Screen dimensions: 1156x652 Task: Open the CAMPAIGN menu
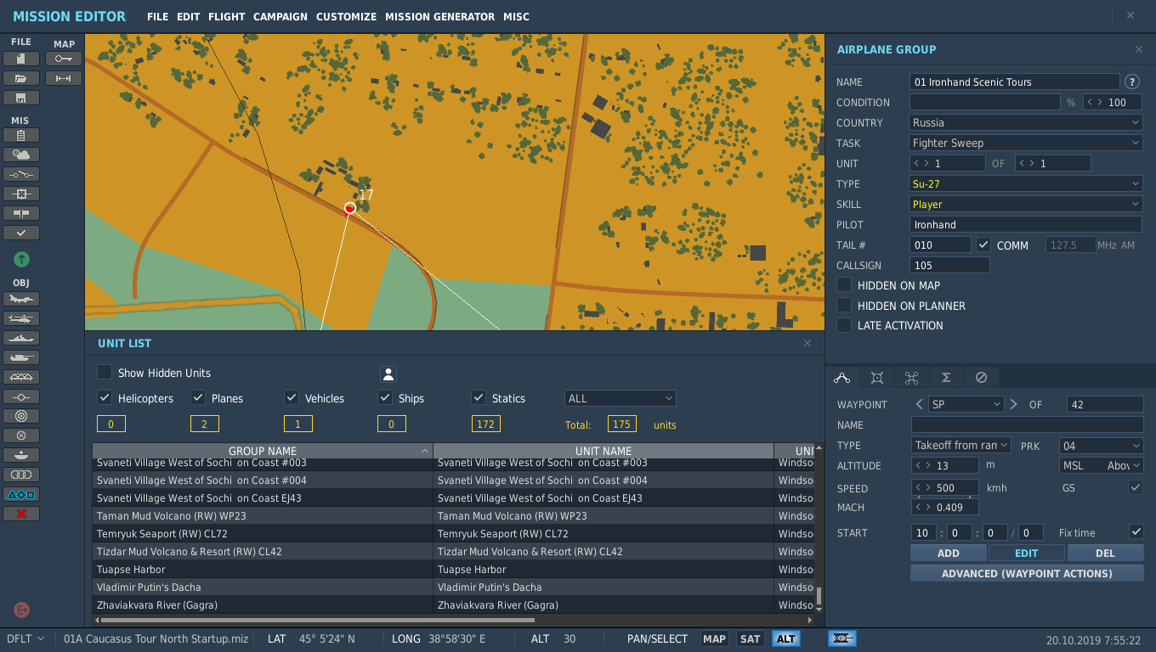click(x=280, y=17)
